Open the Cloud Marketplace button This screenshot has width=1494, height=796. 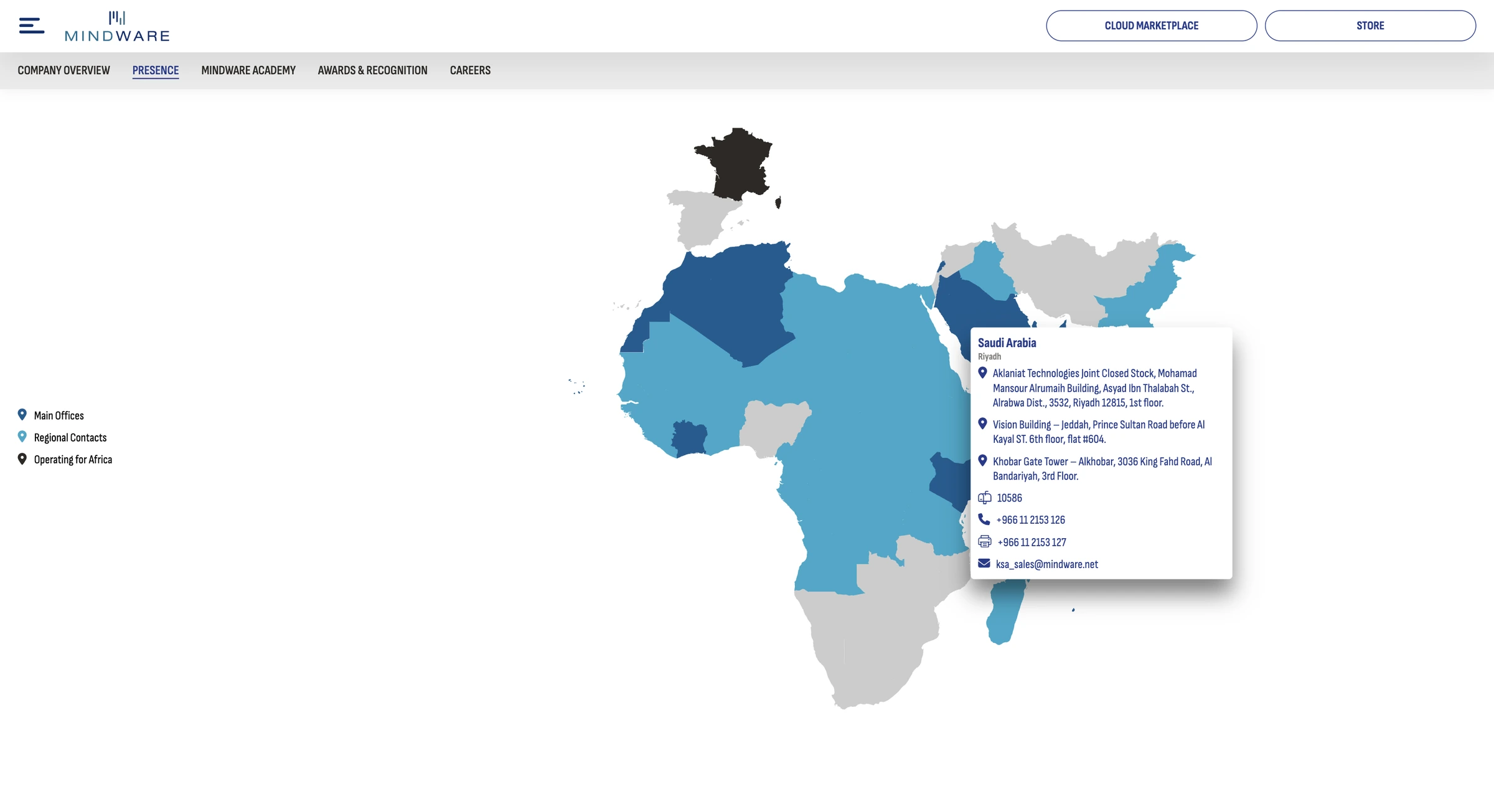tap(1152, 26)
